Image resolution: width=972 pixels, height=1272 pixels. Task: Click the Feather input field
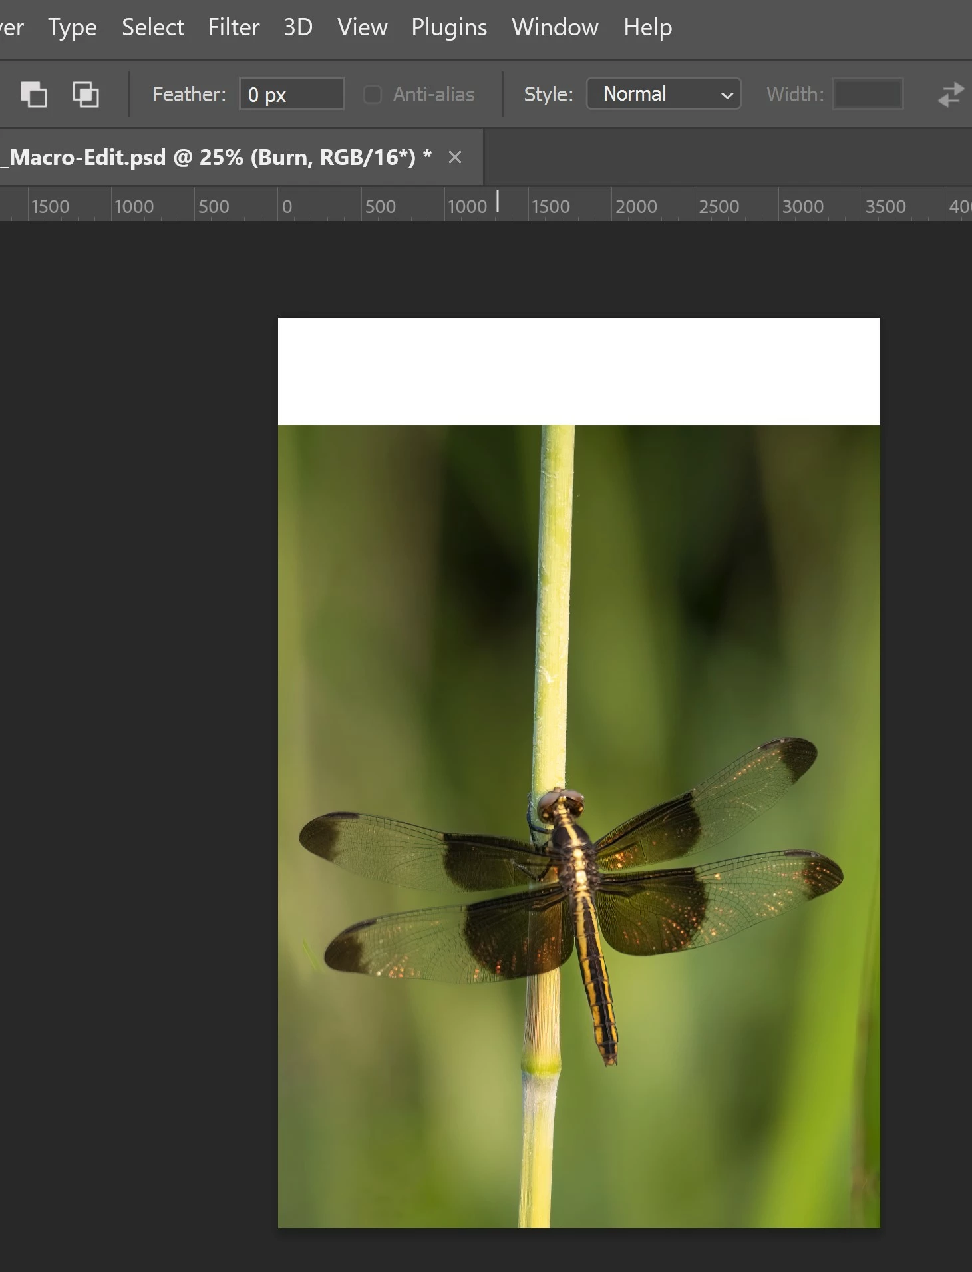pos(291,94)
